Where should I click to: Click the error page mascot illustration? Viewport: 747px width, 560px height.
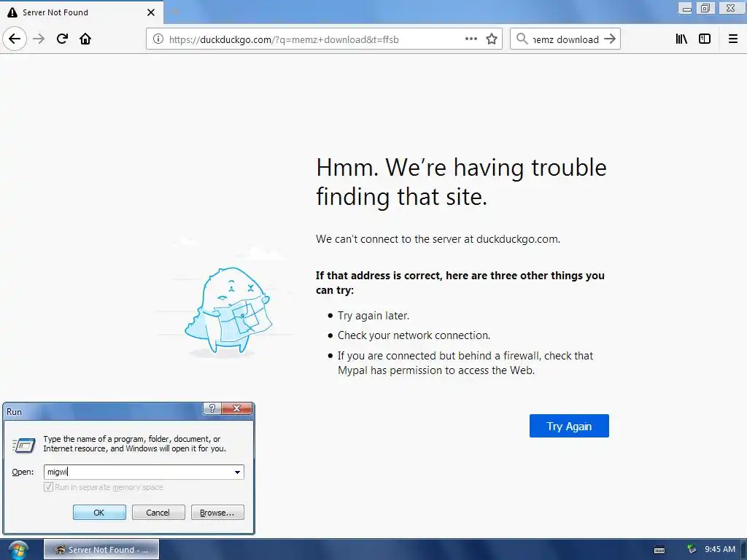click(x=228, y=312)
